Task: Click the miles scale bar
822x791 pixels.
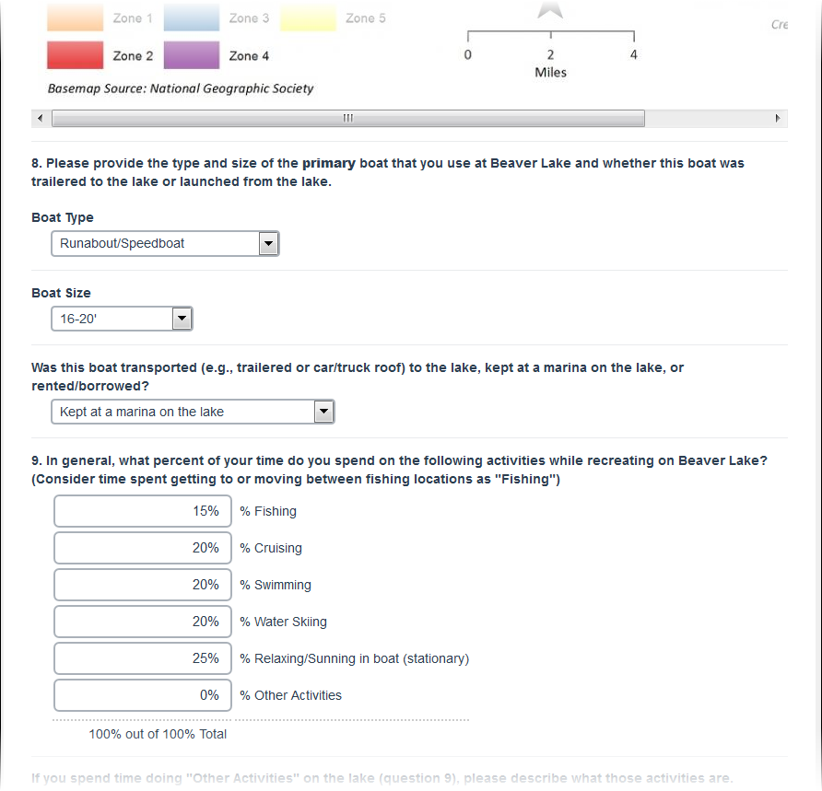Action: pyautogui.click(x=550, y=38)
